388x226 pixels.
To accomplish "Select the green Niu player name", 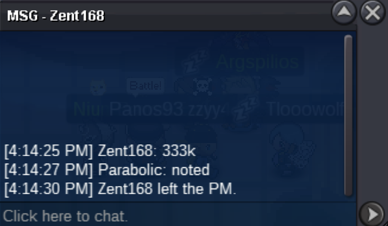I will pos(88,109).
